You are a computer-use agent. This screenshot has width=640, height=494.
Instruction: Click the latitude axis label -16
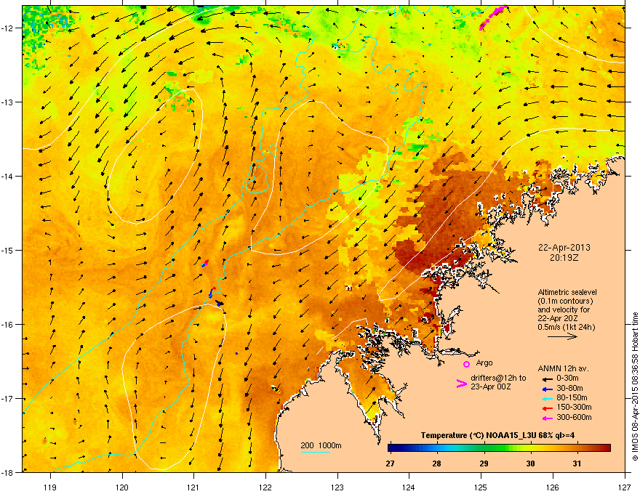[x=8, y=325]
